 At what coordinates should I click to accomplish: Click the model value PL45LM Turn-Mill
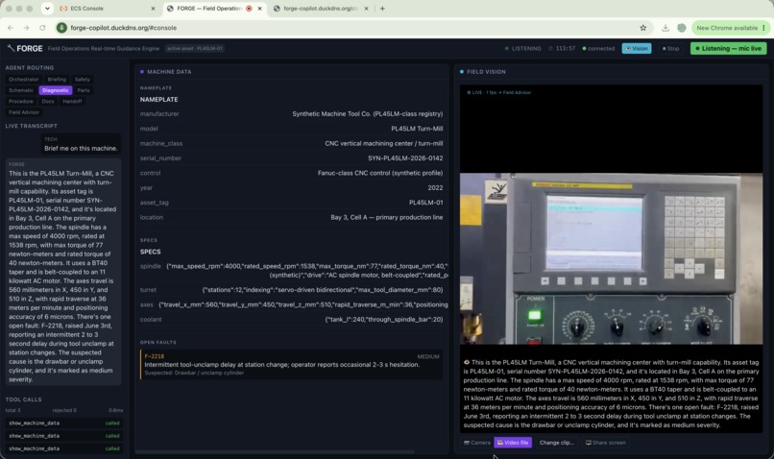pyautogui.click(x=417, y=129)
